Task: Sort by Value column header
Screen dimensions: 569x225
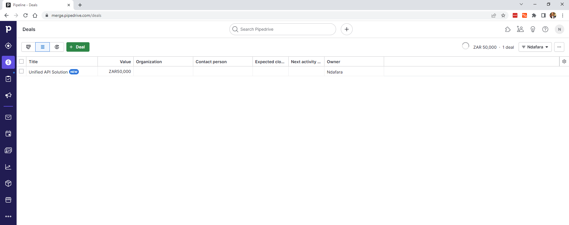Action: [x=116, y=62]
